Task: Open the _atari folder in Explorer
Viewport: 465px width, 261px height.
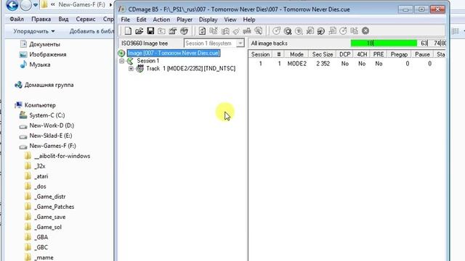Action: coord(41,176)
